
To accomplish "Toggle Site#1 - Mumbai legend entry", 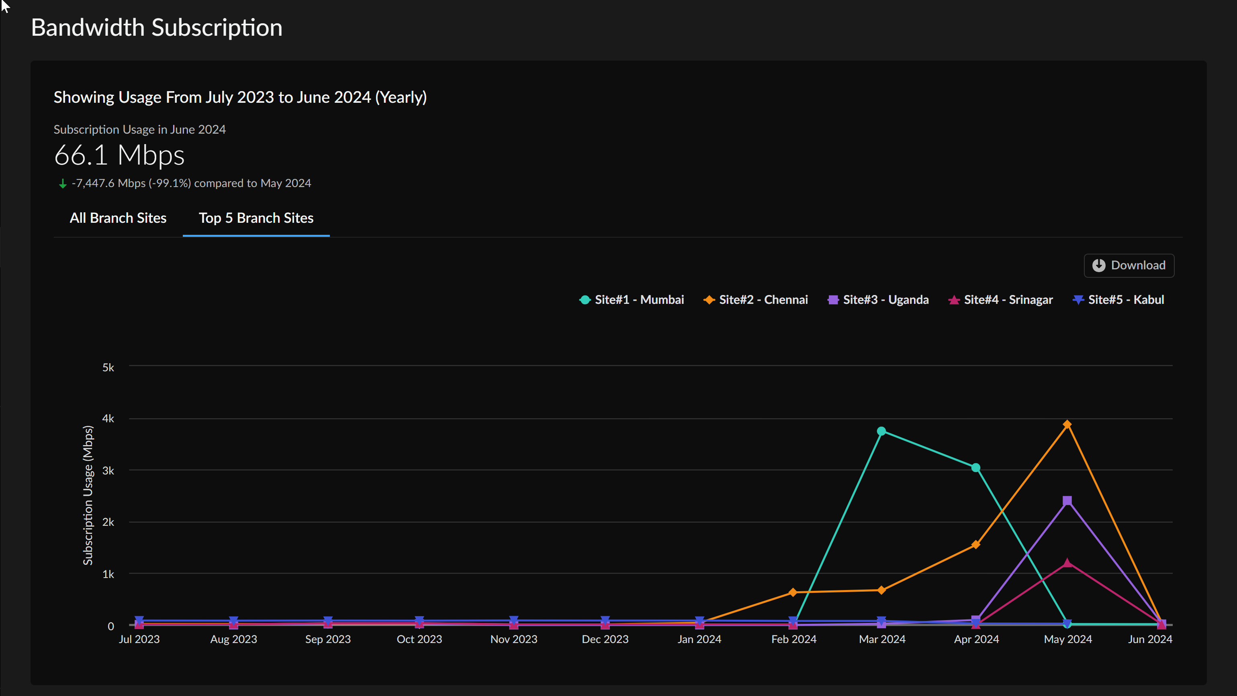I will coord(639,300).
